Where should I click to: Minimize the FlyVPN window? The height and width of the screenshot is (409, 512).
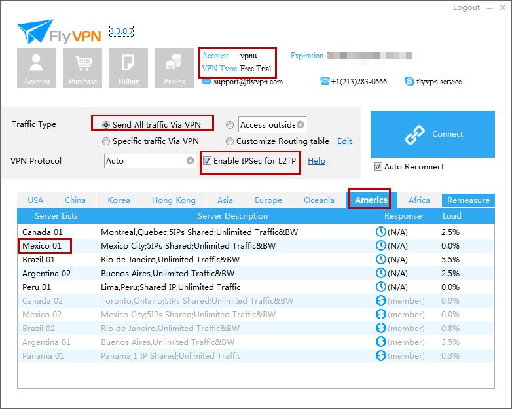pyautogui.click(x=490, y=8)
